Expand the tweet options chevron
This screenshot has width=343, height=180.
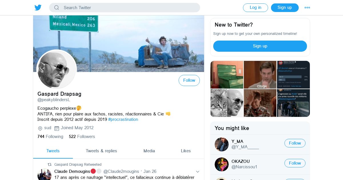[198, 171]
